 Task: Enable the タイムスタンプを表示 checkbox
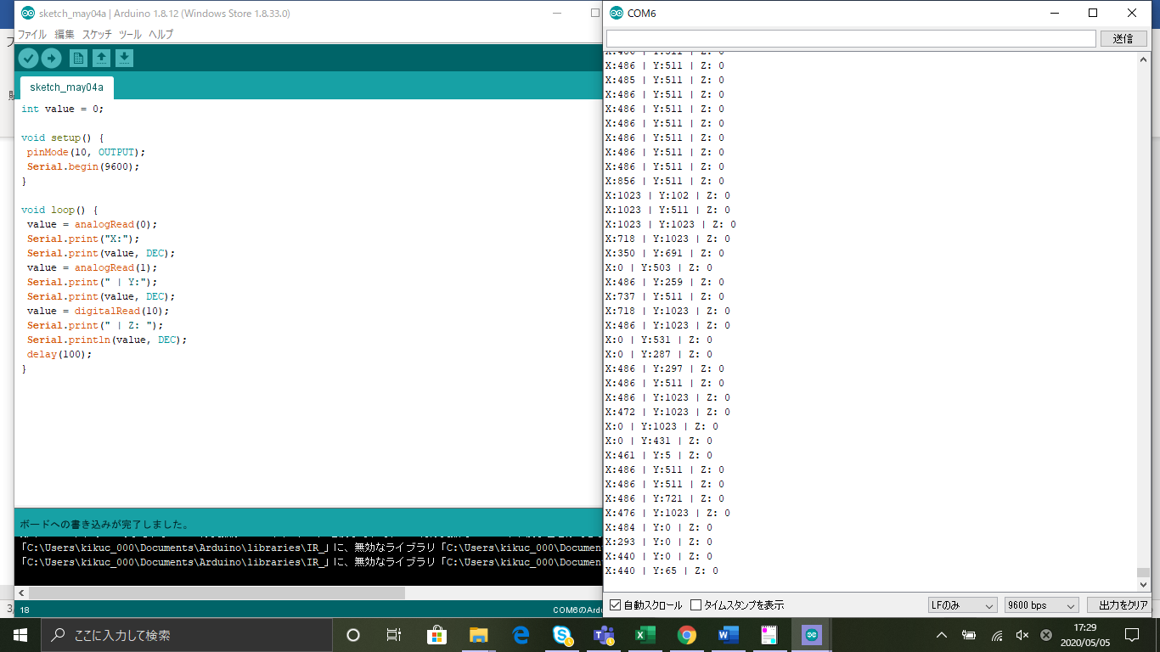pyautogui.click(x=696, y=605)
